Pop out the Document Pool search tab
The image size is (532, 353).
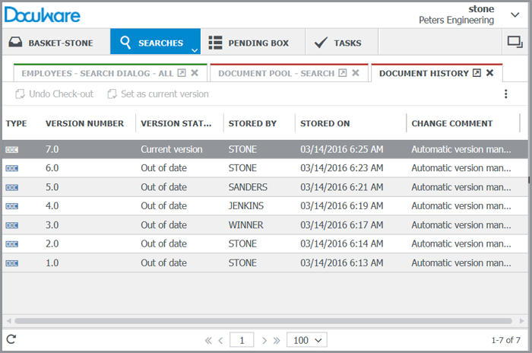tap(343, 73)
